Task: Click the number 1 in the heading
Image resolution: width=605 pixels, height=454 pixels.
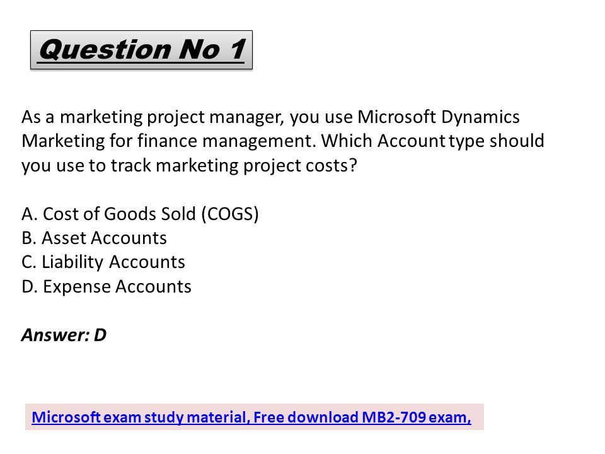Action: pyautogui.click(x=238, y=49)
